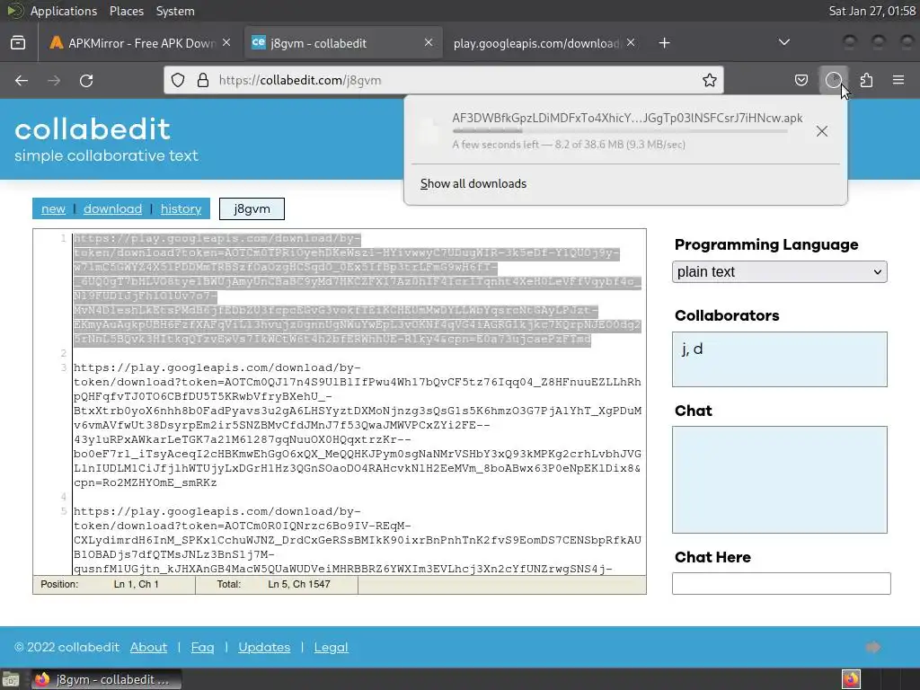Open the Pocket save icon

[x=801, y=80]
